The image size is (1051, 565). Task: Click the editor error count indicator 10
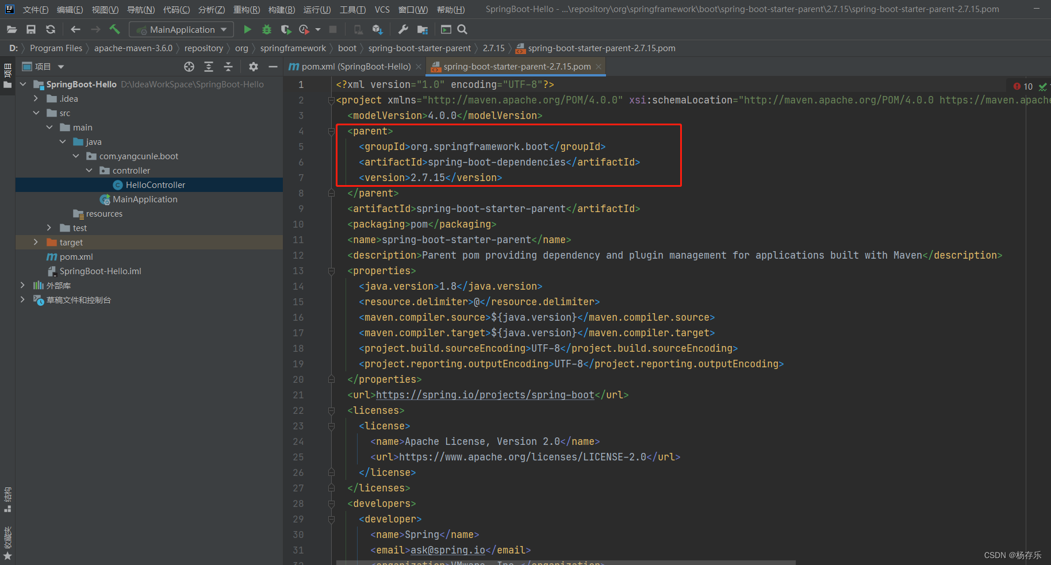coord(1023,86)
